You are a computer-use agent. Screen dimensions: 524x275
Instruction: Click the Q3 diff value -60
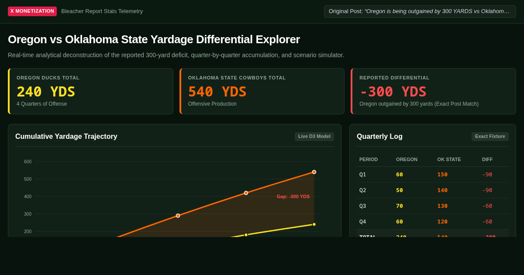[x=487, y=206]
